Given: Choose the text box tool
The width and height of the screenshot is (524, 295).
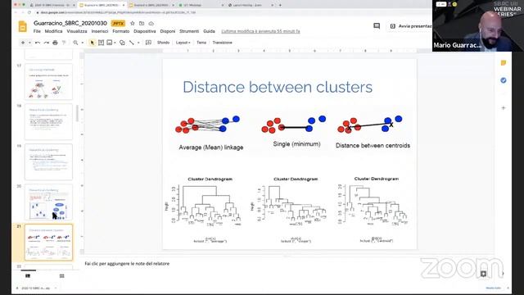Looking at the screenshot, I should [x=101, y=43].
